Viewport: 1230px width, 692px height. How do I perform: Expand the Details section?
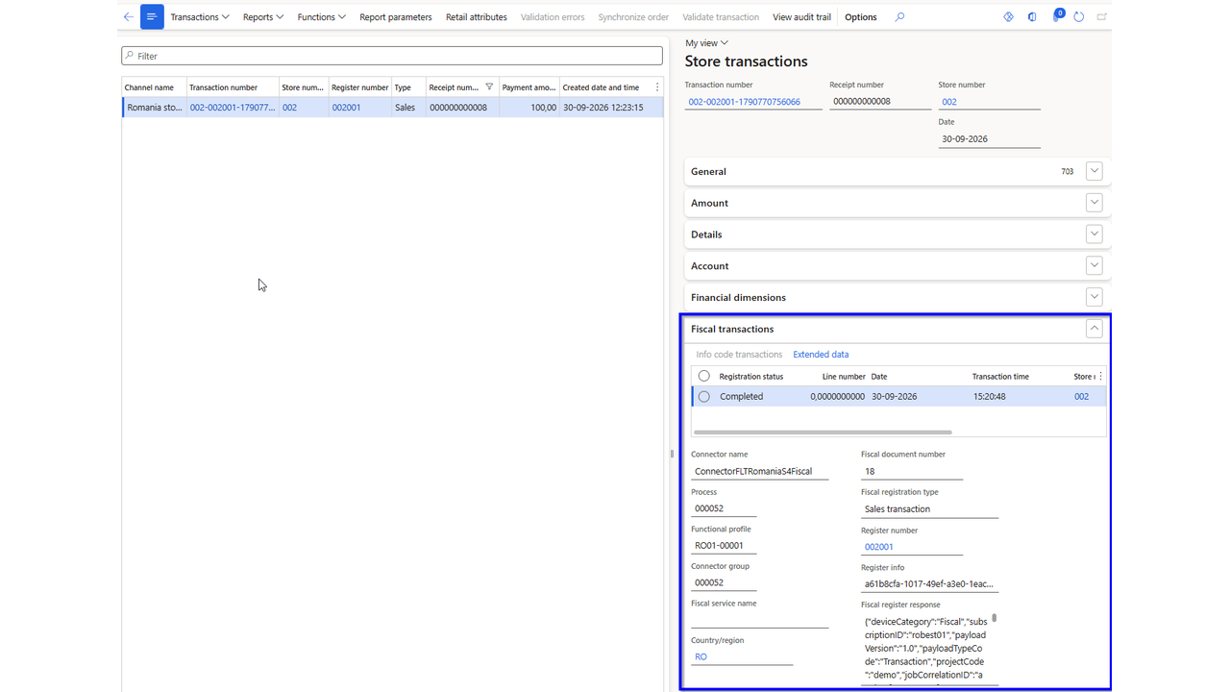(x=1094, y=235)
